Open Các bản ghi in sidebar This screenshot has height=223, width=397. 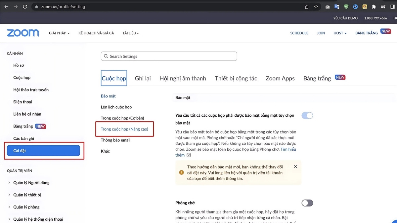24,138
